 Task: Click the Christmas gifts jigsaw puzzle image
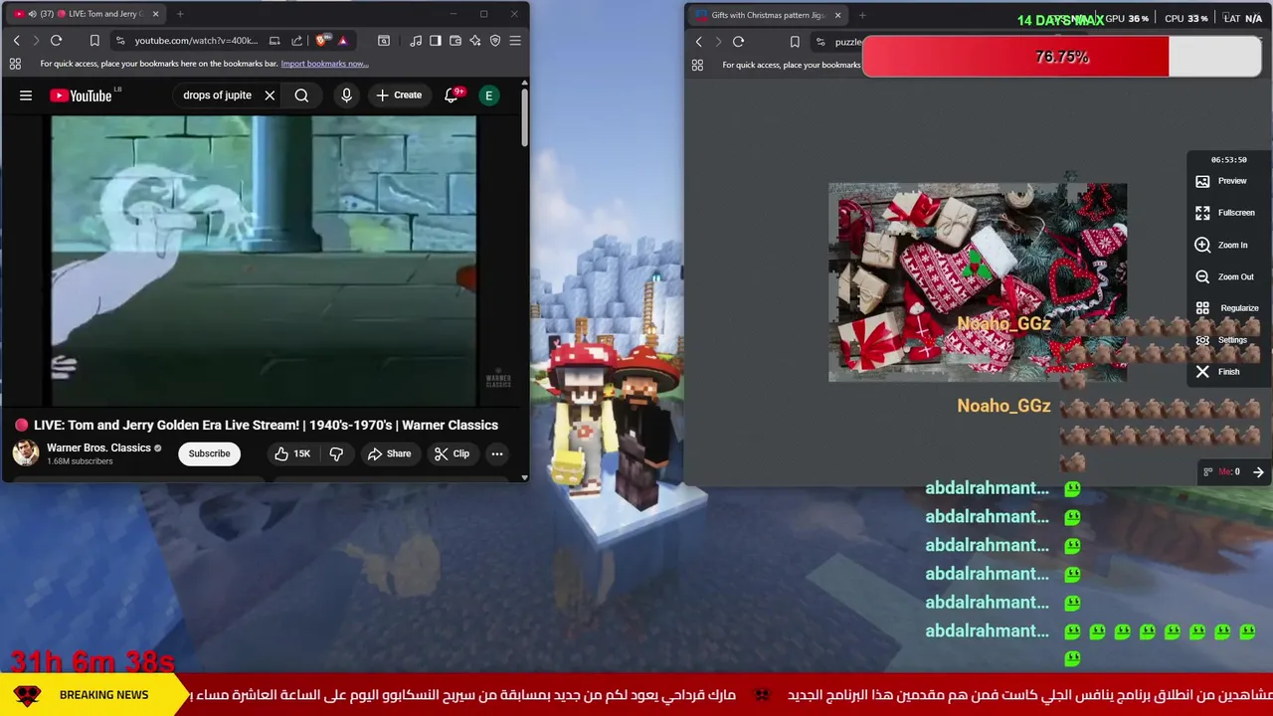[x=978, y=282]
